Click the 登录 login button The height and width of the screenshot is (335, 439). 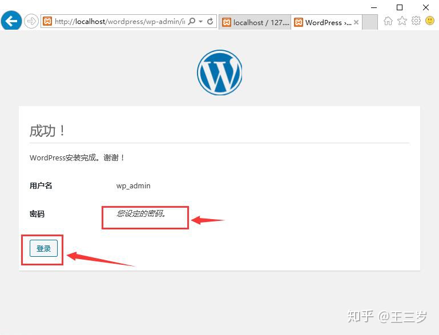point(44,248)
